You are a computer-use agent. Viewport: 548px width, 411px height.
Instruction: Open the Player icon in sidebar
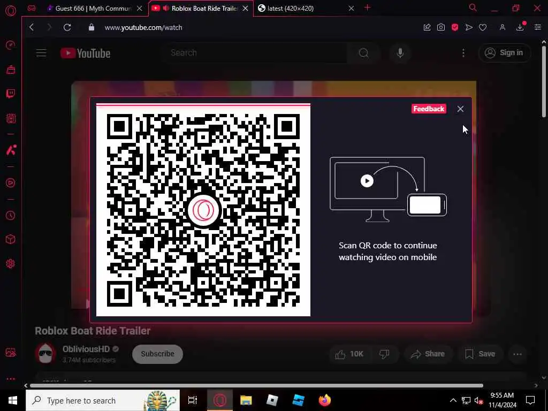(x=11, y=183)
